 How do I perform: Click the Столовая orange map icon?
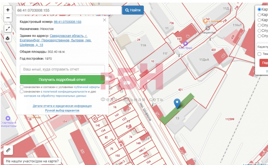click(x=205, y=21)
